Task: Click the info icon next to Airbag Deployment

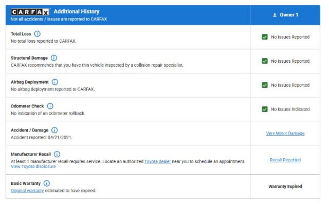Action: pos(55,82)
